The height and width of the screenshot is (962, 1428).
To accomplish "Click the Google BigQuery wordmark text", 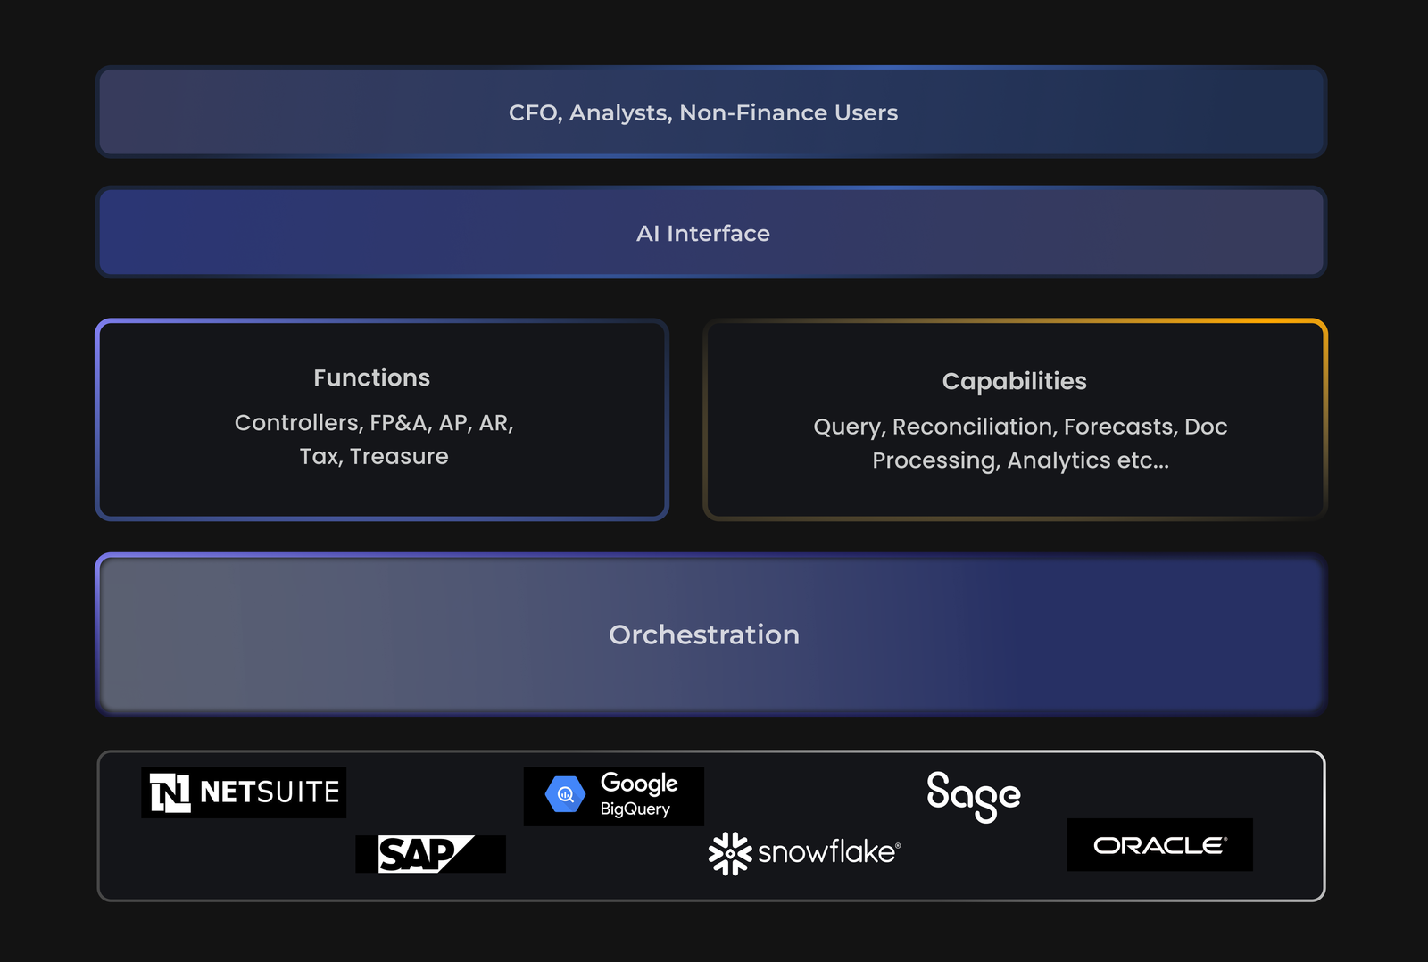I will [638, 795].
